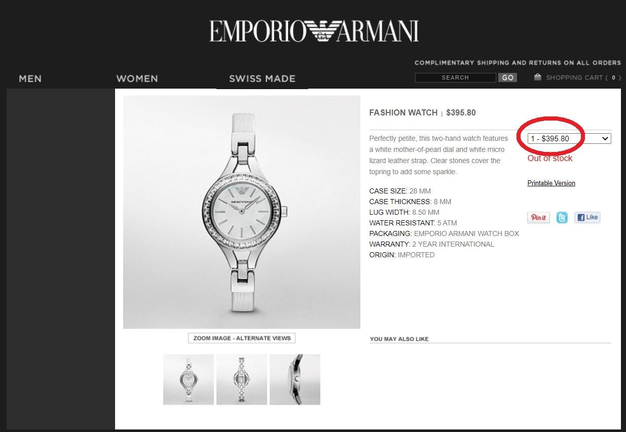Click the Facebook Like button
Image resolution: width=626 pixels, height=432 pixels.
pos(587,217)
